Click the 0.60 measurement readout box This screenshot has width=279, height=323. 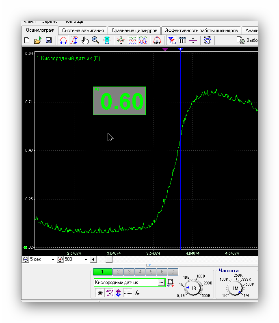(x=119, y=101)
